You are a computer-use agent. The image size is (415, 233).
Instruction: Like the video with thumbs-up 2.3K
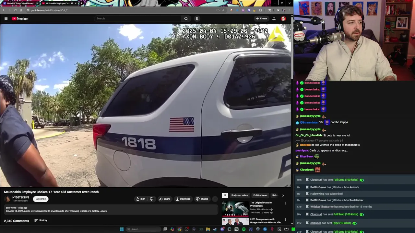click(140, 199)
